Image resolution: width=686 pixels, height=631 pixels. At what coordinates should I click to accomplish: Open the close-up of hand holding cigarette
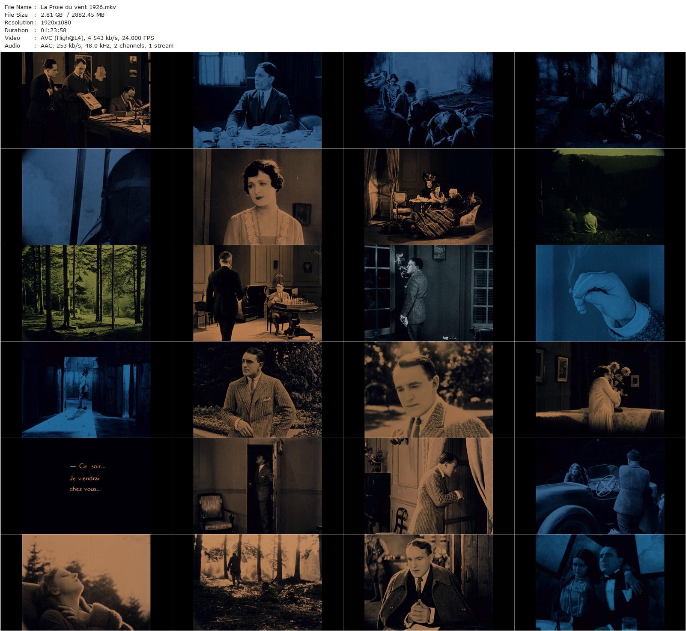click(600, 293)
